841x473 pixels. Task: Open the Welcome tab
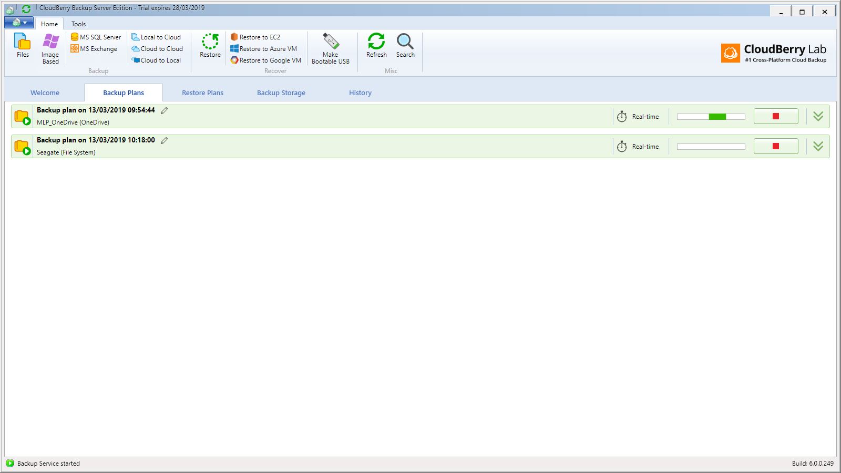click(x=45, y=92)
